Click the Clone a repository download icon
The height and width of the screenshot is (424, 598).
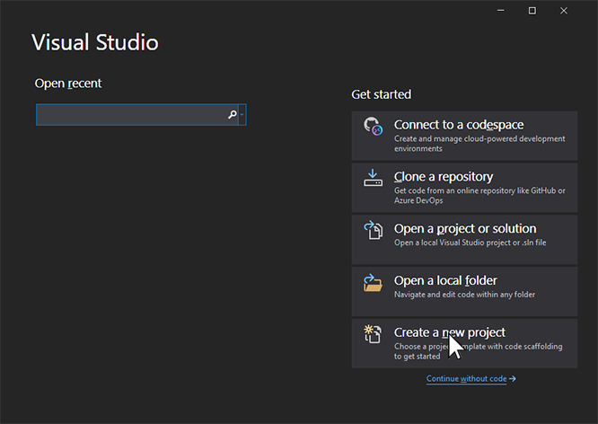(x=373, y=178)
